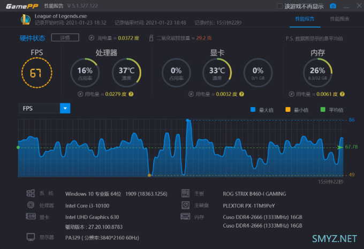Click the 49 minimum value label
Screen dimensions: 364x249
[352, 175]
